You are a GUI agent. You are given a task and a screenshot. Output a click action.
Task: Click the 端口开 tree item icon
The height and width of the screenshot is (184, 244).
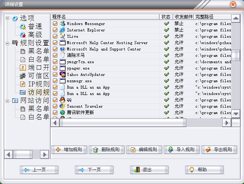tap(23, 68)
